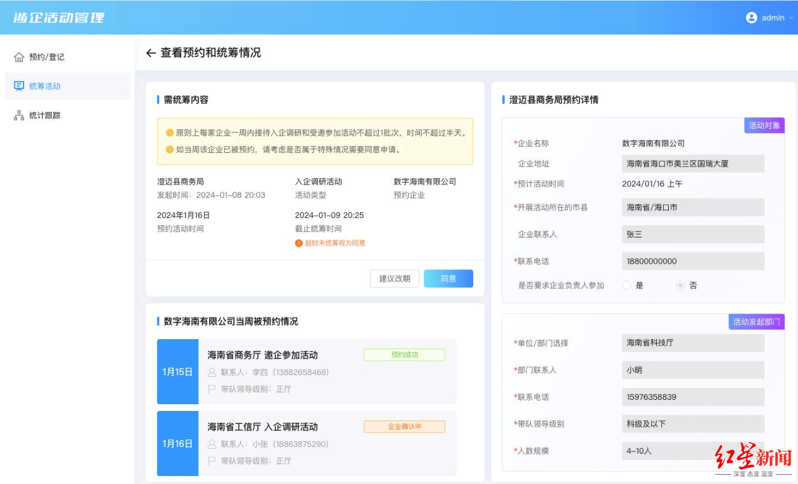Open the 带队领导级别 selector
This screenshot has width=798, height=484.
(x=693, y=424)
